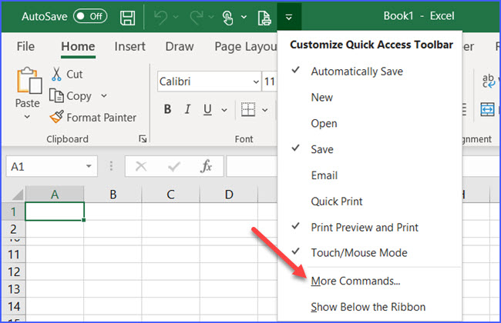Select the Home tab
Screen dimensions: 501x323
pos(78,47)
